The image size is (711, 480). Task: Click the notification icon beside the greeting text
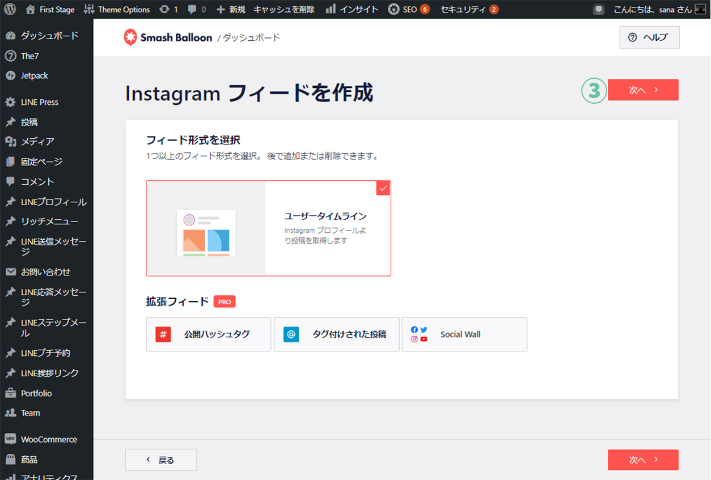pyautogui.click(x=599, y=9)
